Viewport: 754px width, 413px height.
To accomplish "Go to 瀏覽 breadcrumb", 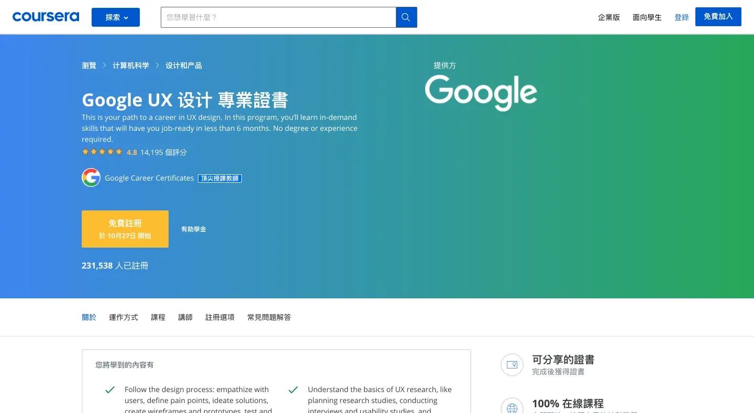I will point(89,65).
